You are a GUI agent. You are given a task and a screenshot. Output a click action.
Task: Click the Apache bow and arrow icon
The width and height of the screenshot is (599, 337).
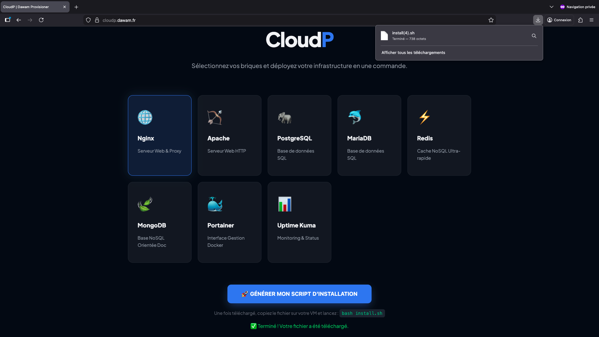(215, 117)
